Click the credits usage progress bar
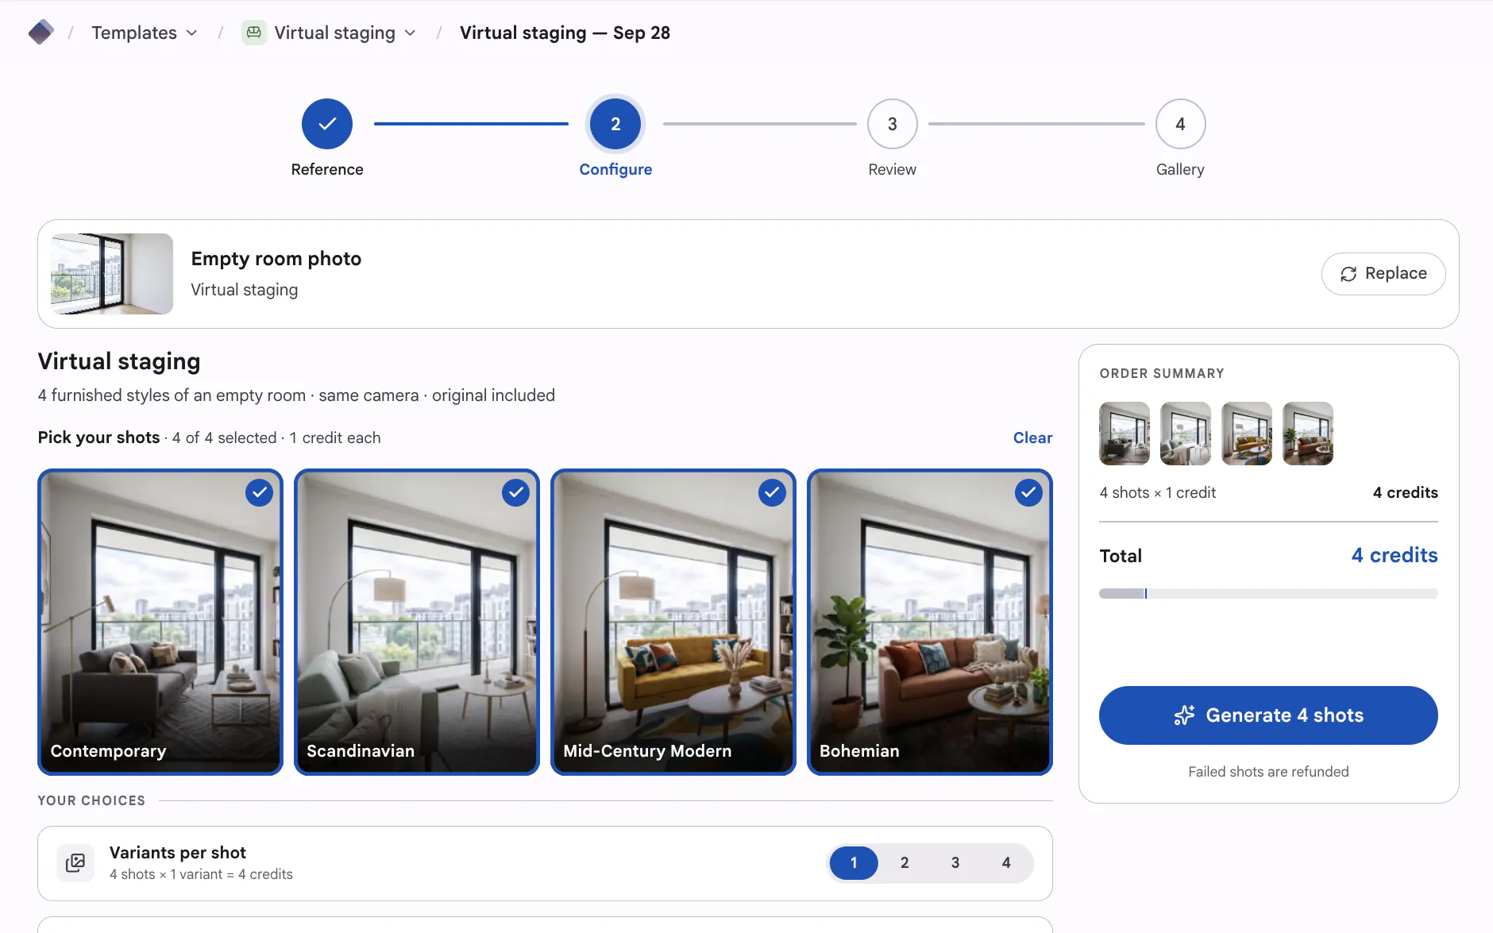Screen dimensions: 1493x933 point(1268,593)
